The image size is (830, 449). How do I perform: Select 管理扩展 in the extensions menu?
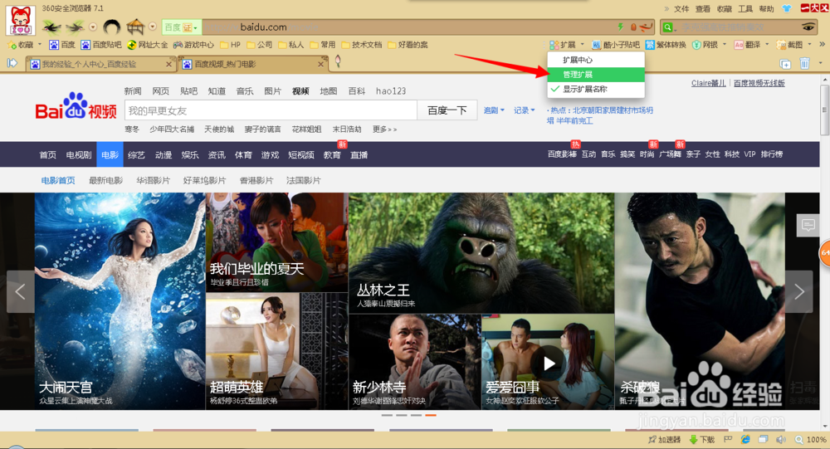coord(596,75)
